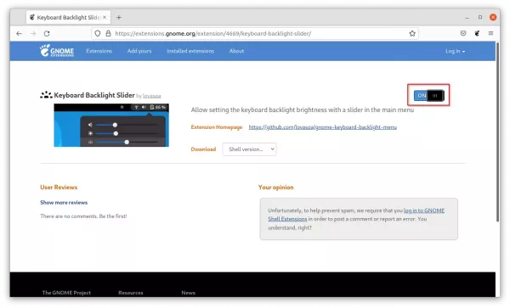510x308 pixels.
Task: Close the Keyboard Backlight Slider tab
Action: pos(105,17)
